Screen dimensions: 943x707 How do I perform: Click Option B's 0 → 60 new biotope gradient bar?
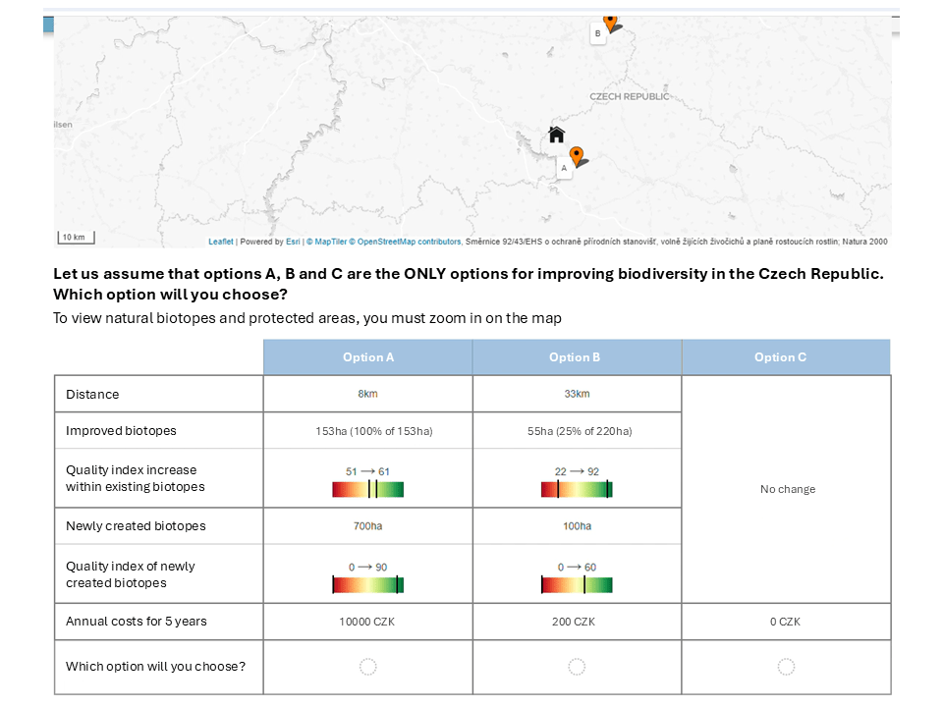(x=577, y=585)
